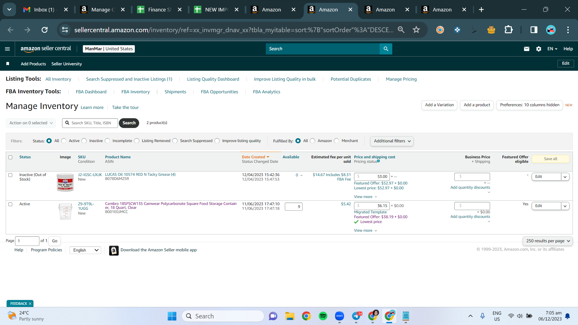Open Zoom from the taskbar

coord(340,316)
